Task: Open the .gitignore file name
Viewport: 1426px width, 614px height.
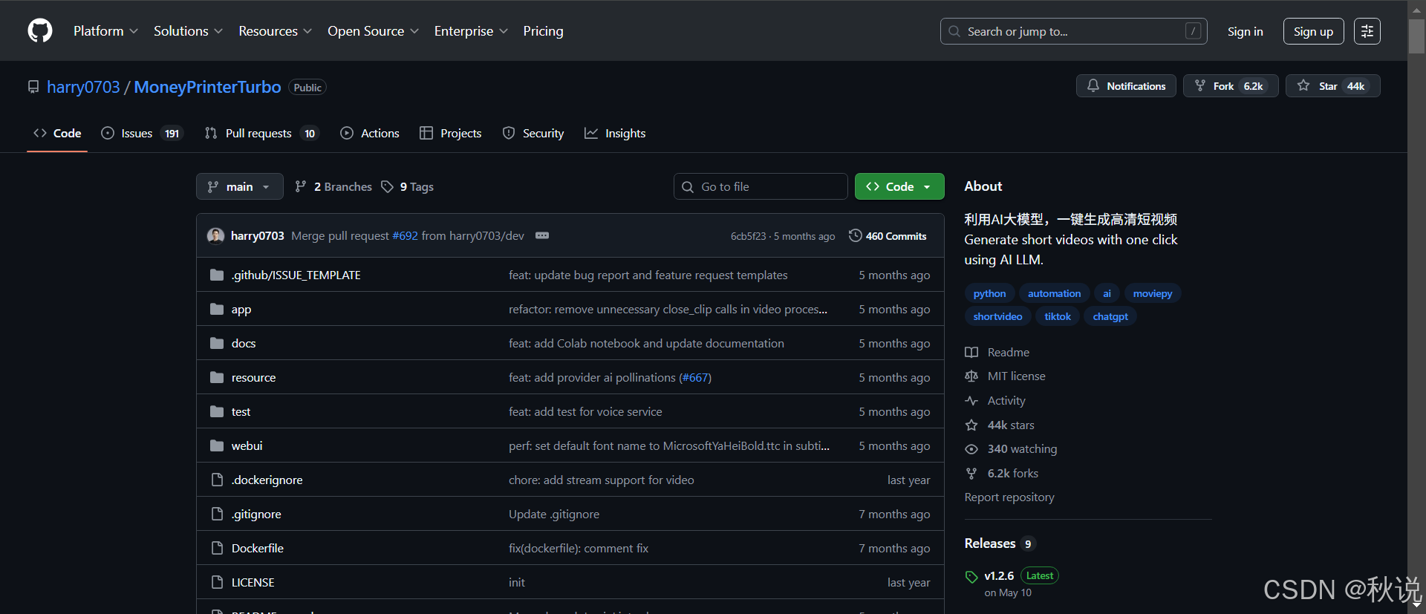Action: (x=256, y=514)
